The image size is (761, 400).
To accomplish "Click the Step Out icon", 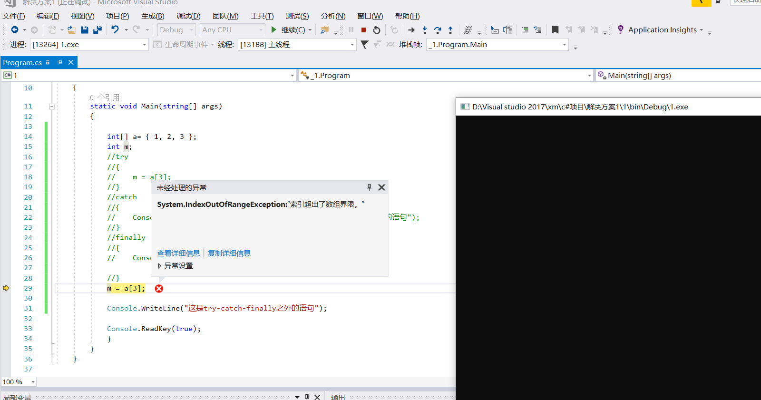I will pyautogui.click(x=450, y=30).
